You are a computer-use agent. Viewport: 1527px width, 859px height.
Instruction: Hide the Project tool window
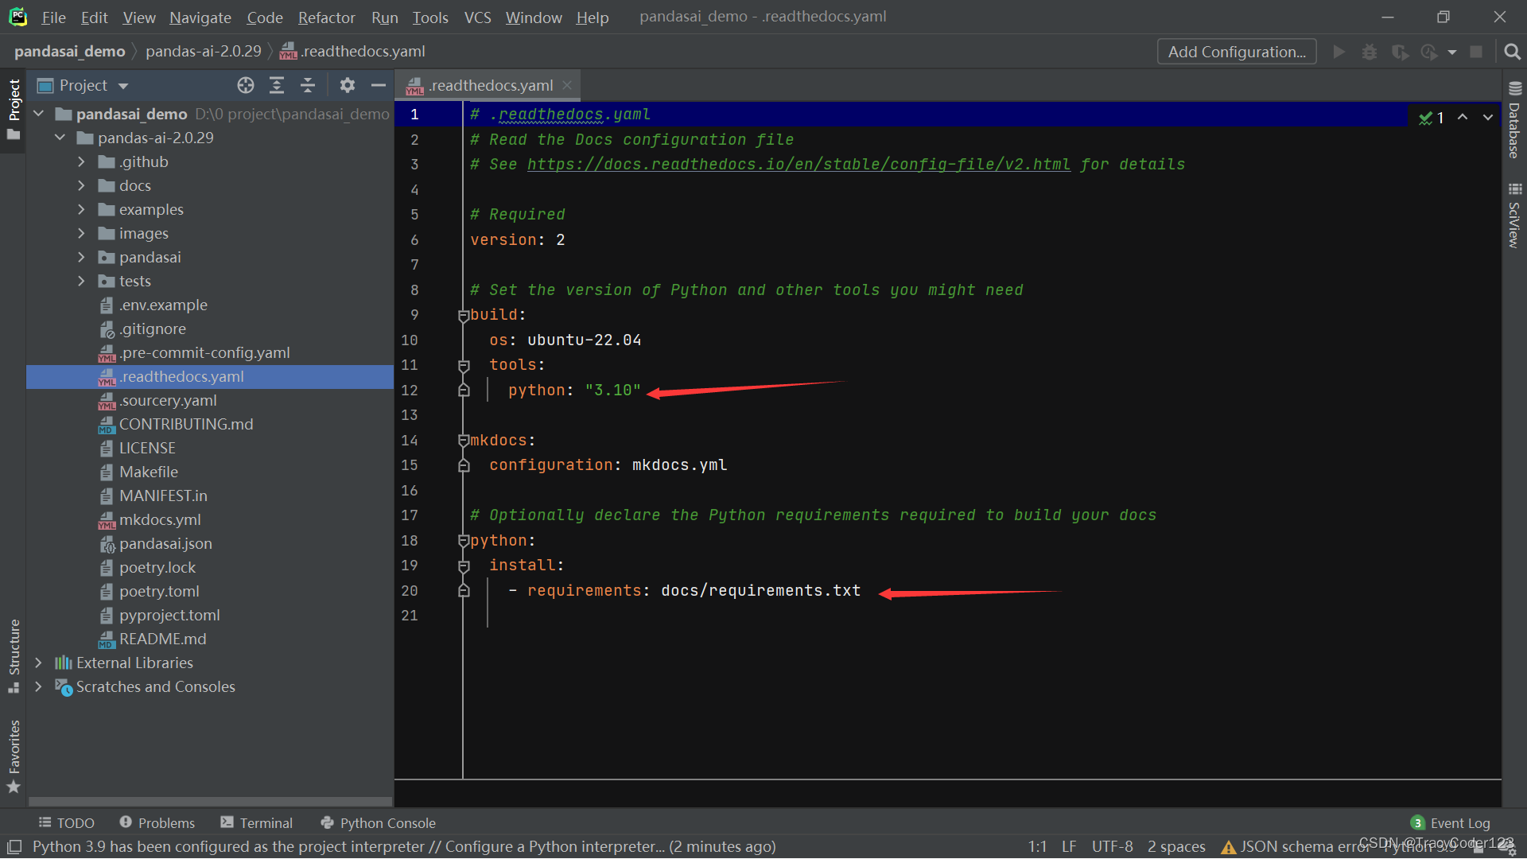(x=379, y=85)
